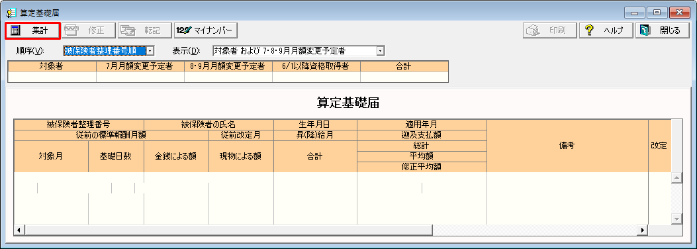This screenshot has height=249, width=697.
Task: Click the vertical scrollbar down arrow
Action: 676,219
